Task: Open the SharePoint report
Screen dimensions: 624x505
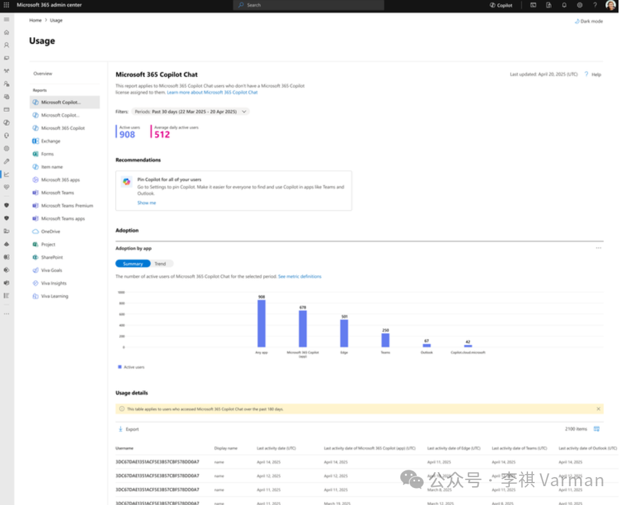Action: click(52, 258)
